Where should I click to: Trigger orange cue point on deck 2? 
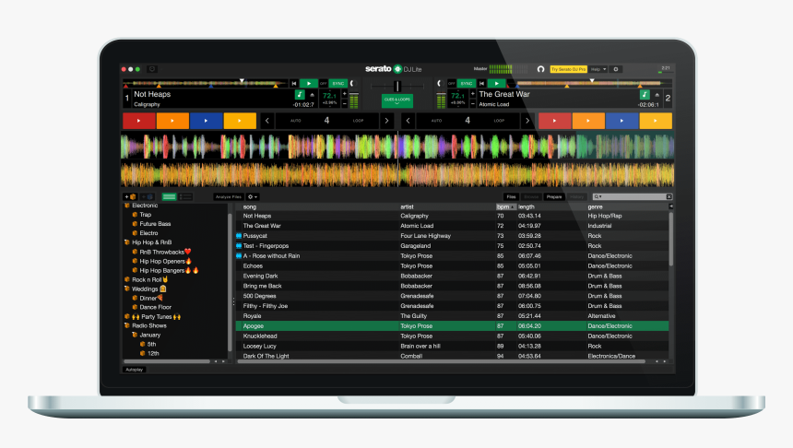coord(588,121)
